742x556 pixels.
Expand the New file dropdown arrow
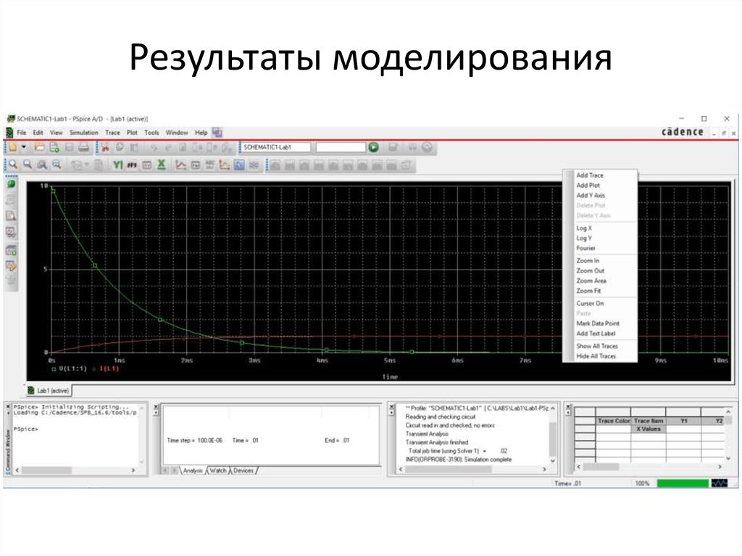(x=25, y=147)
